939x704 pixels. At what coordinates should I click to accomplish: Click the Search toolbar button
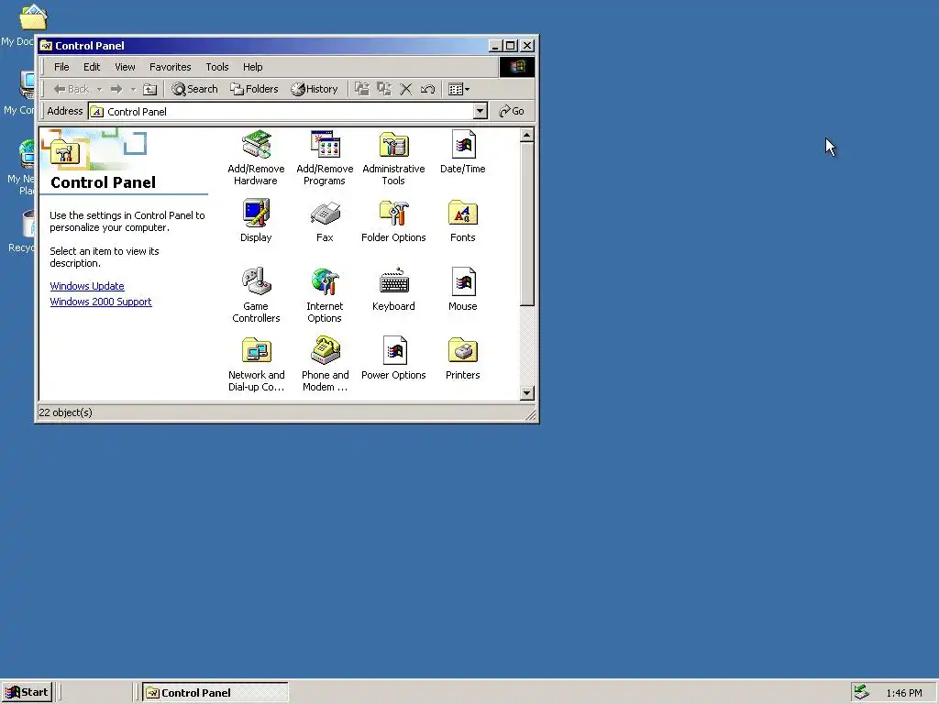tap(194, 89)
